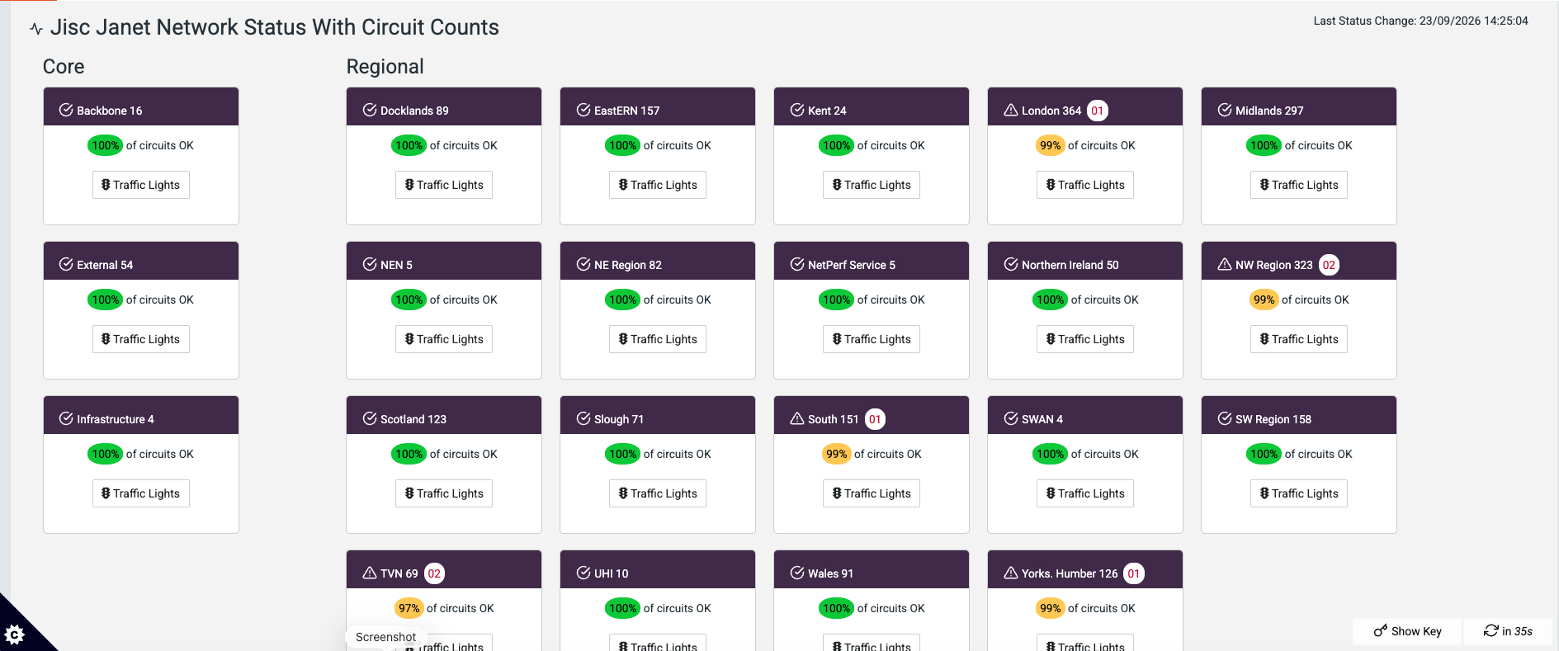The image size is (1559, 651).
Task: Click NW Region 99% status pill
Action: click(1264, 300)
